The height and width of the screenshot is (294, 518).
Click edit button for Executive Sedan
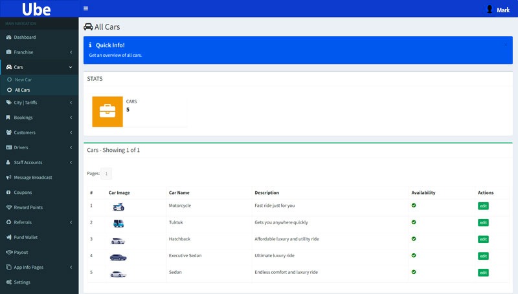point(483,256)
